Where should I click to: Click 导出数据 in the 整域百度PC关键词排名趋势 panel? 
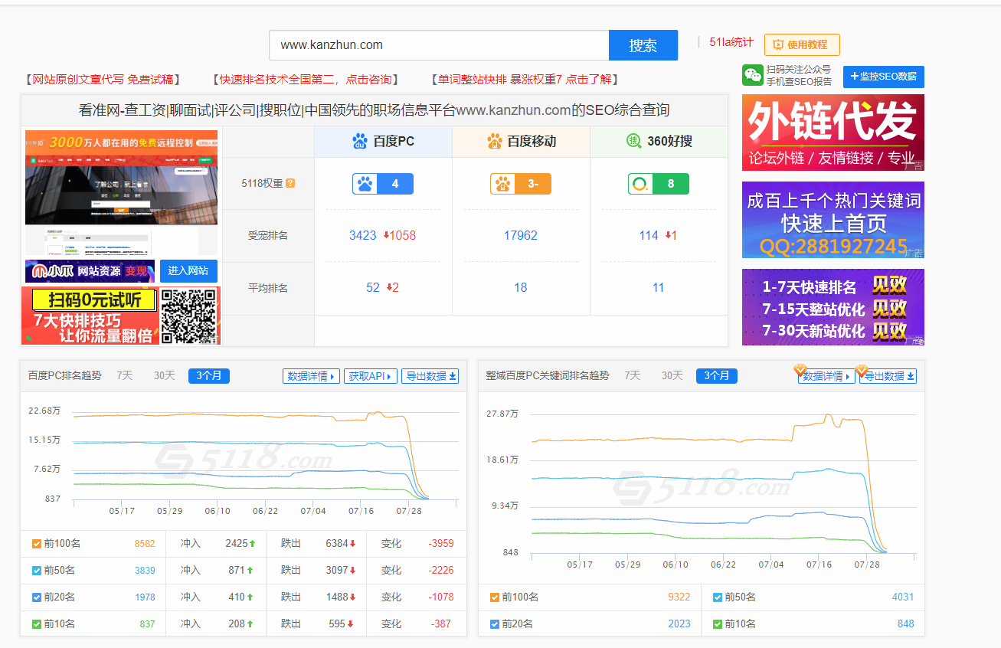pos(888,376)
